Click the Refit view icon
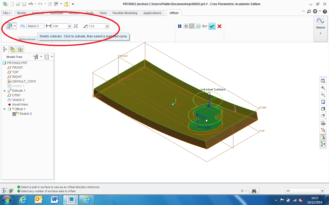This screenshot has height=205, width=329. pos(323,81)
